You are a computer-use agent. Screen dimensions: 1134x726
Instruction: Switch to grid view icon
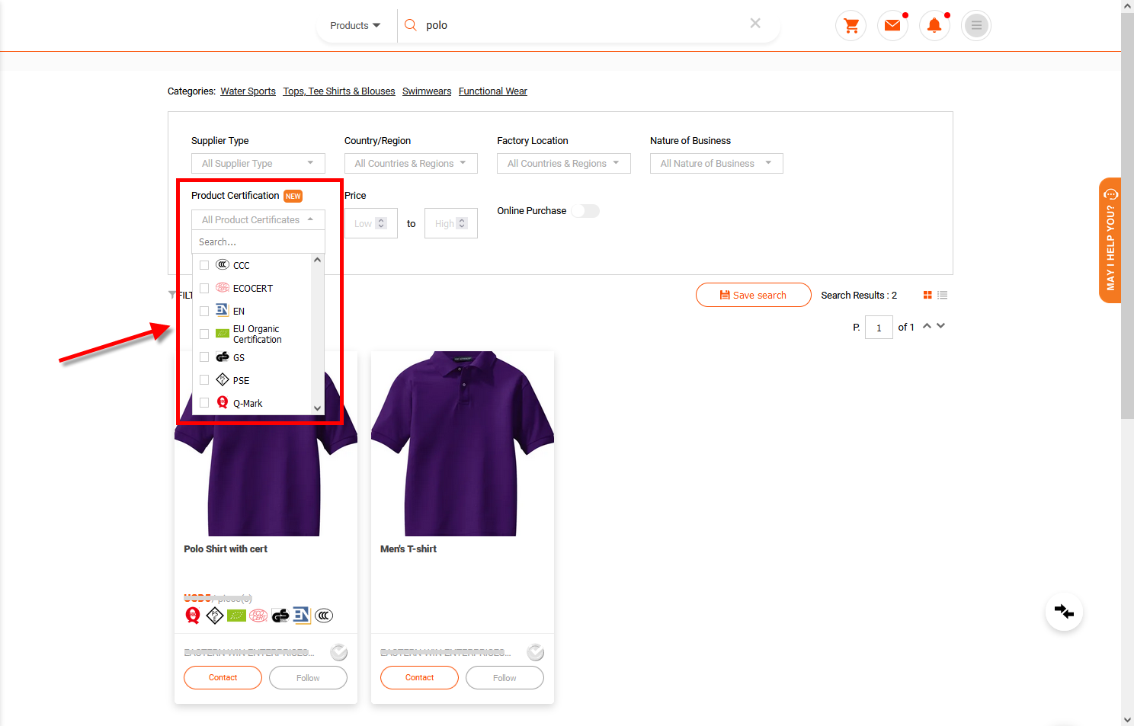pyautogui.click(x=927, y=295)
